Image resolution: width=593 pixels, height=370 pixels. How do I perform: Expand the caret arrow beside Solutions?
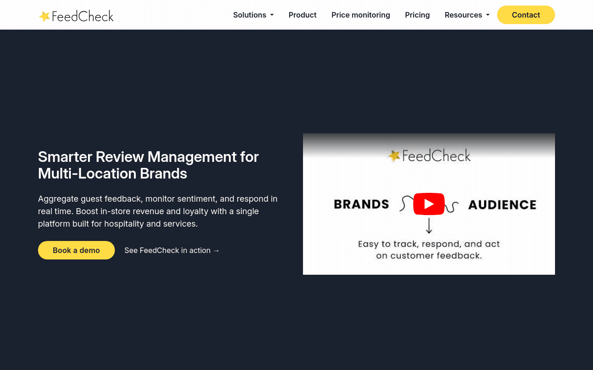point(272,15)
